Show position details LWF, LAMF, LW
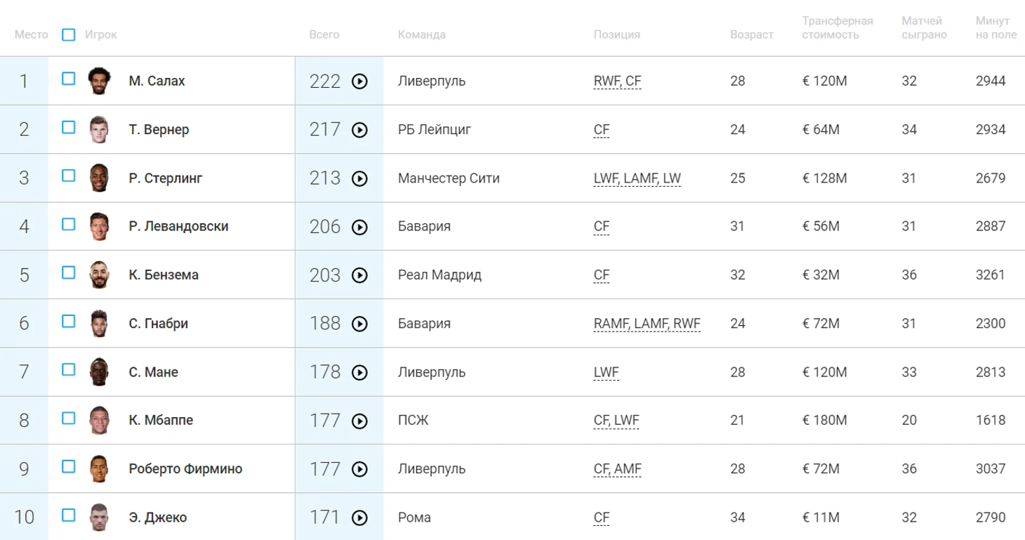Image resolution: width=1025 pixels, height=540 pixels. pyautogui.click(x=637, y=178)
